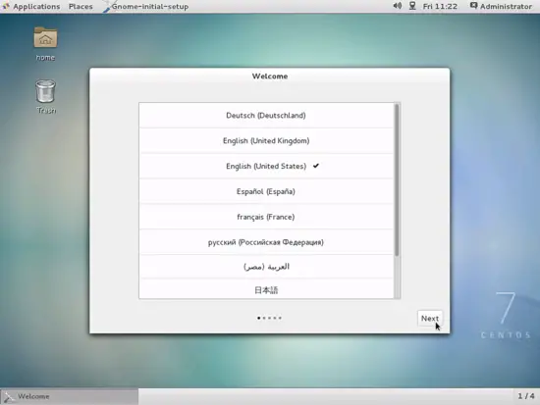Select English (United Kingdom) language
540x405 pixels.
click(x=266, y=141)
